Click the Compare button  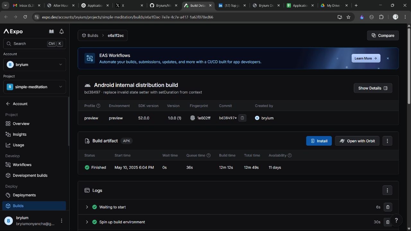click(x=383, y=36)
